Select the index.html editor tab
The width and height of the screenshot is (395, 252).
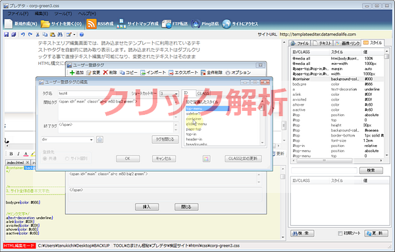(x=17, y=162)
